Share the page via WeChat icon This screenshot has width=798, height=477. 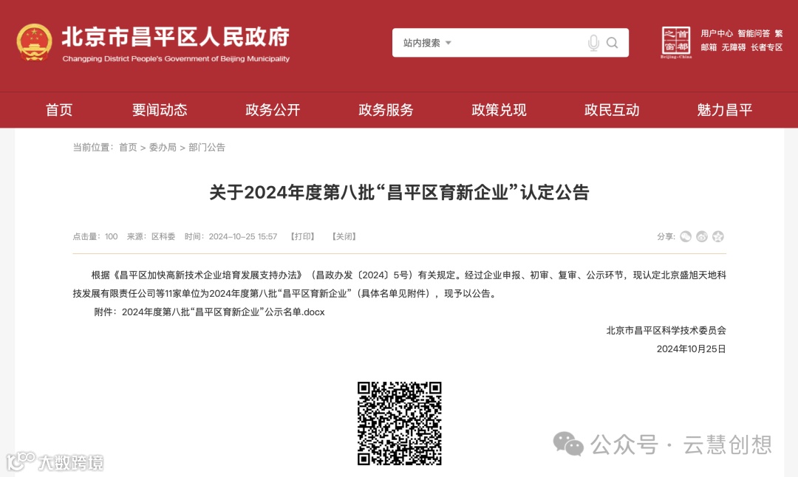686,236
